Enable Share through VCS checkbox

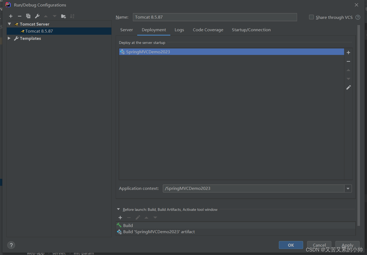click(x=311, y=17)
